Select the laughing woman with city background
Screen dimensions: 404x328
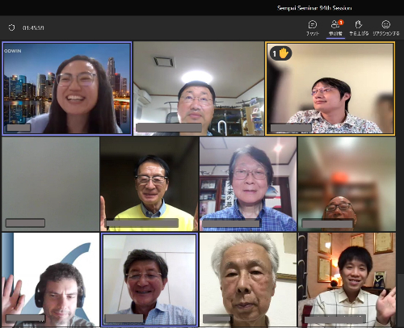click(67, 88)
